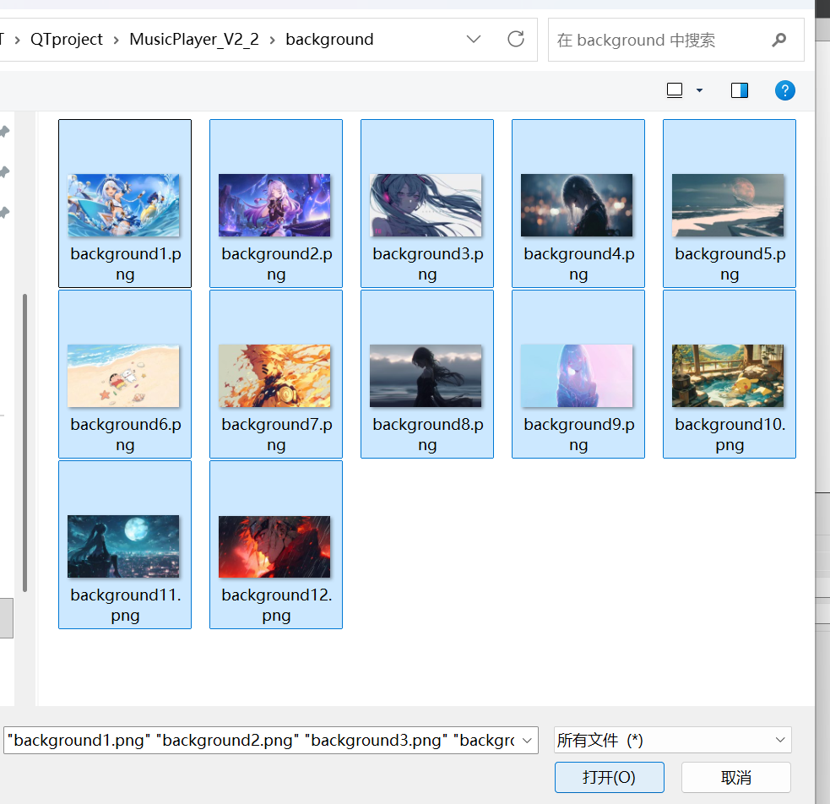The image size is (830, 804).
Task: Select background5.png thumbnail
Action: pyautogui.click(x=728, y=205)
